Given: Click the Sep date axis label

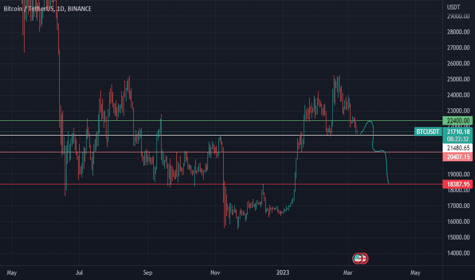Looking at the screenshot, I should click(147, 273).
